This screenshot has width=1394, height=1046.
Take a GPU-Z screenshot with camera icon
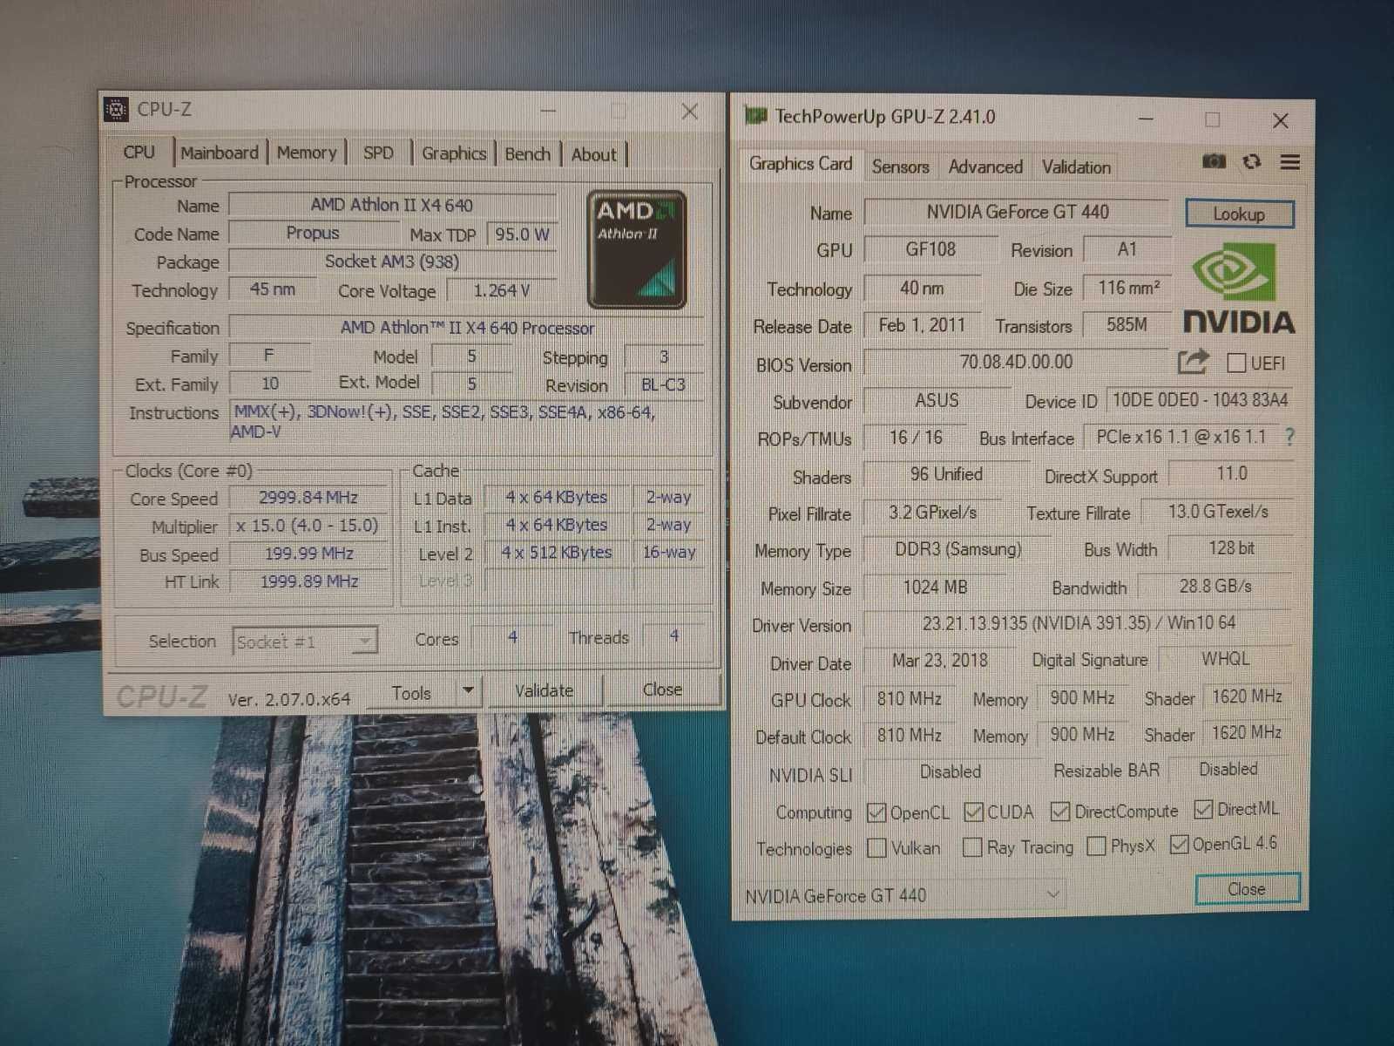[1214, 161]
